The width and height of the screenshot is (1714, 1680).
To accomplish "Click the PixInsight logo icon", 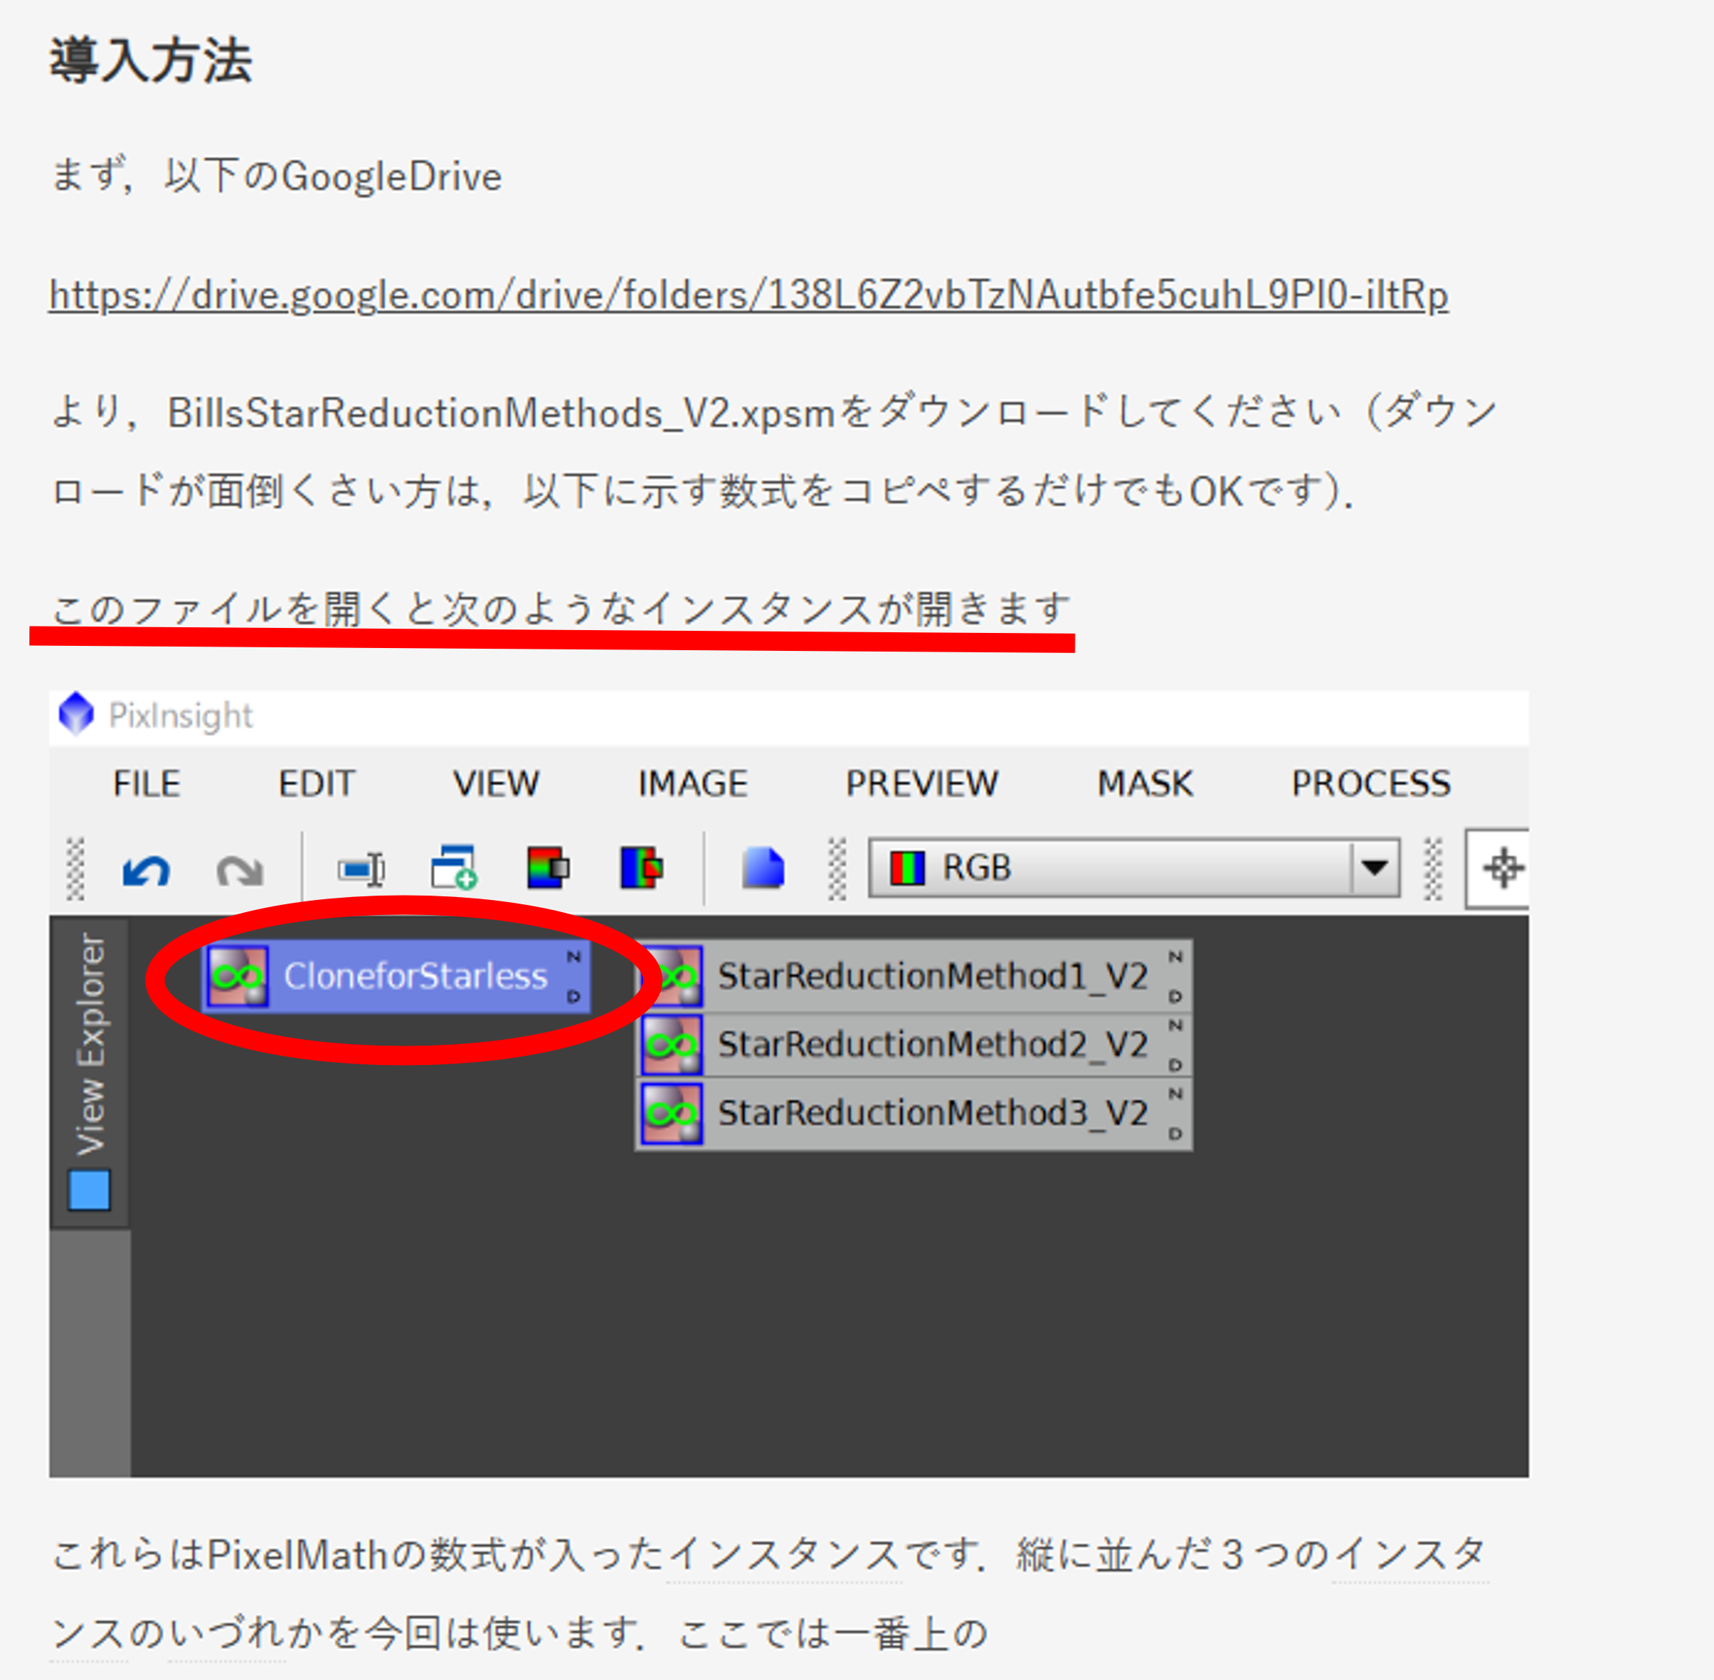I will pyautogui.click(x=76, y=714).
